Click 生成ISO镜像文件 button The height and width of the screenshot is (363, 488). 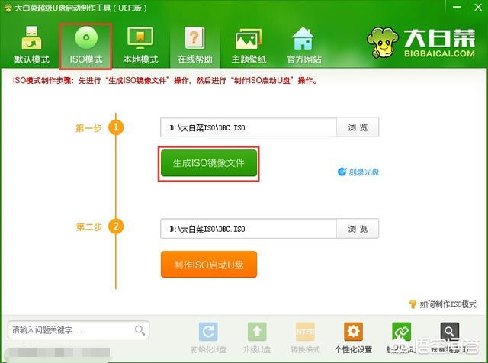tap(209, 163)
